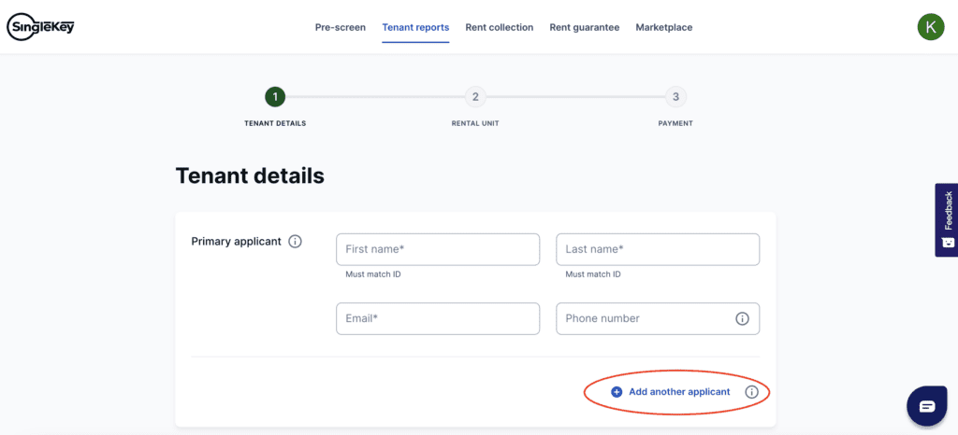
Task: Focus the Last name input field
Action: 658,249
